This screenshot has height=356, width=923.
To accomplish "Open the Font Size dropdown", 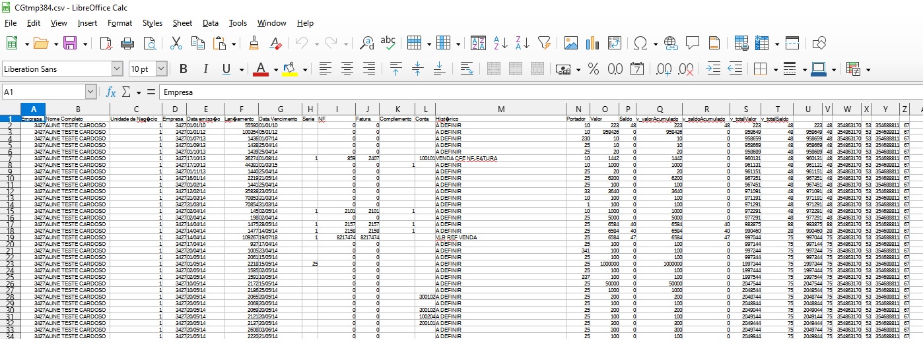I will pyautogui.click(x=161, y=69).
